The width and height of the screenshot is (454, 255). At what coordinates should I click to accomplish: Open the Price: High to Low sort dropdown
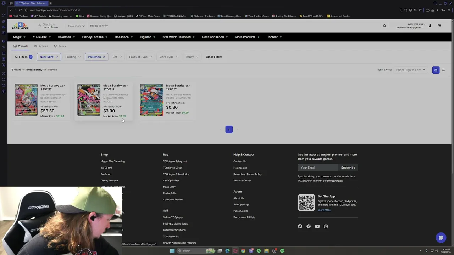pyautogui.click(x=411, y=70)
